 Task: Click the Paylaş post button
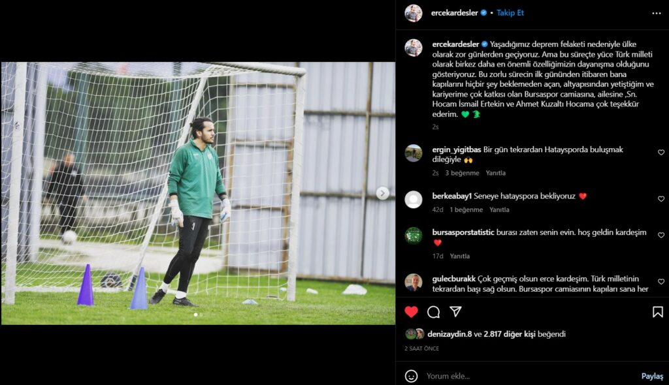click(x=653, y=376)
